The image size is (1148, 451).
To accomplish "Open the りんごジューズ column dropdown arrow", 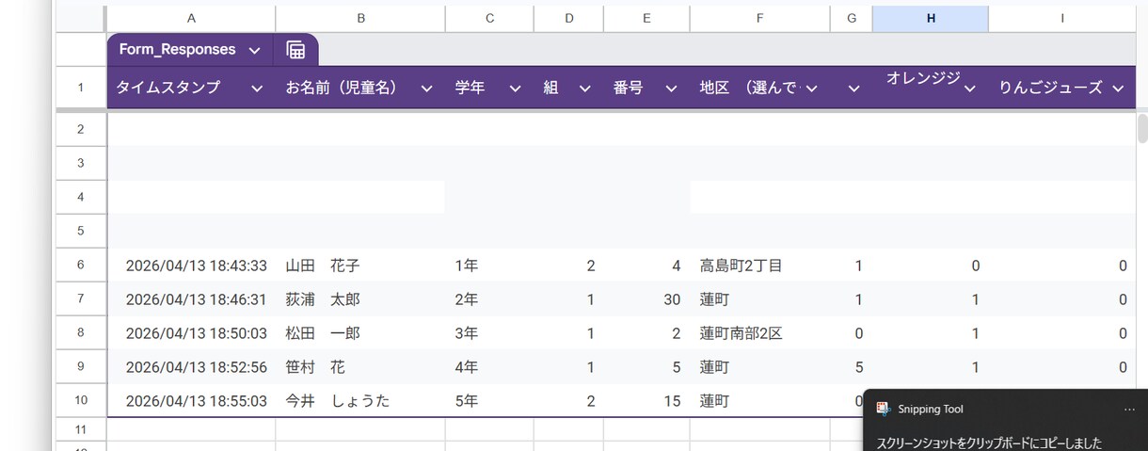I will (x=1118, y=89).
